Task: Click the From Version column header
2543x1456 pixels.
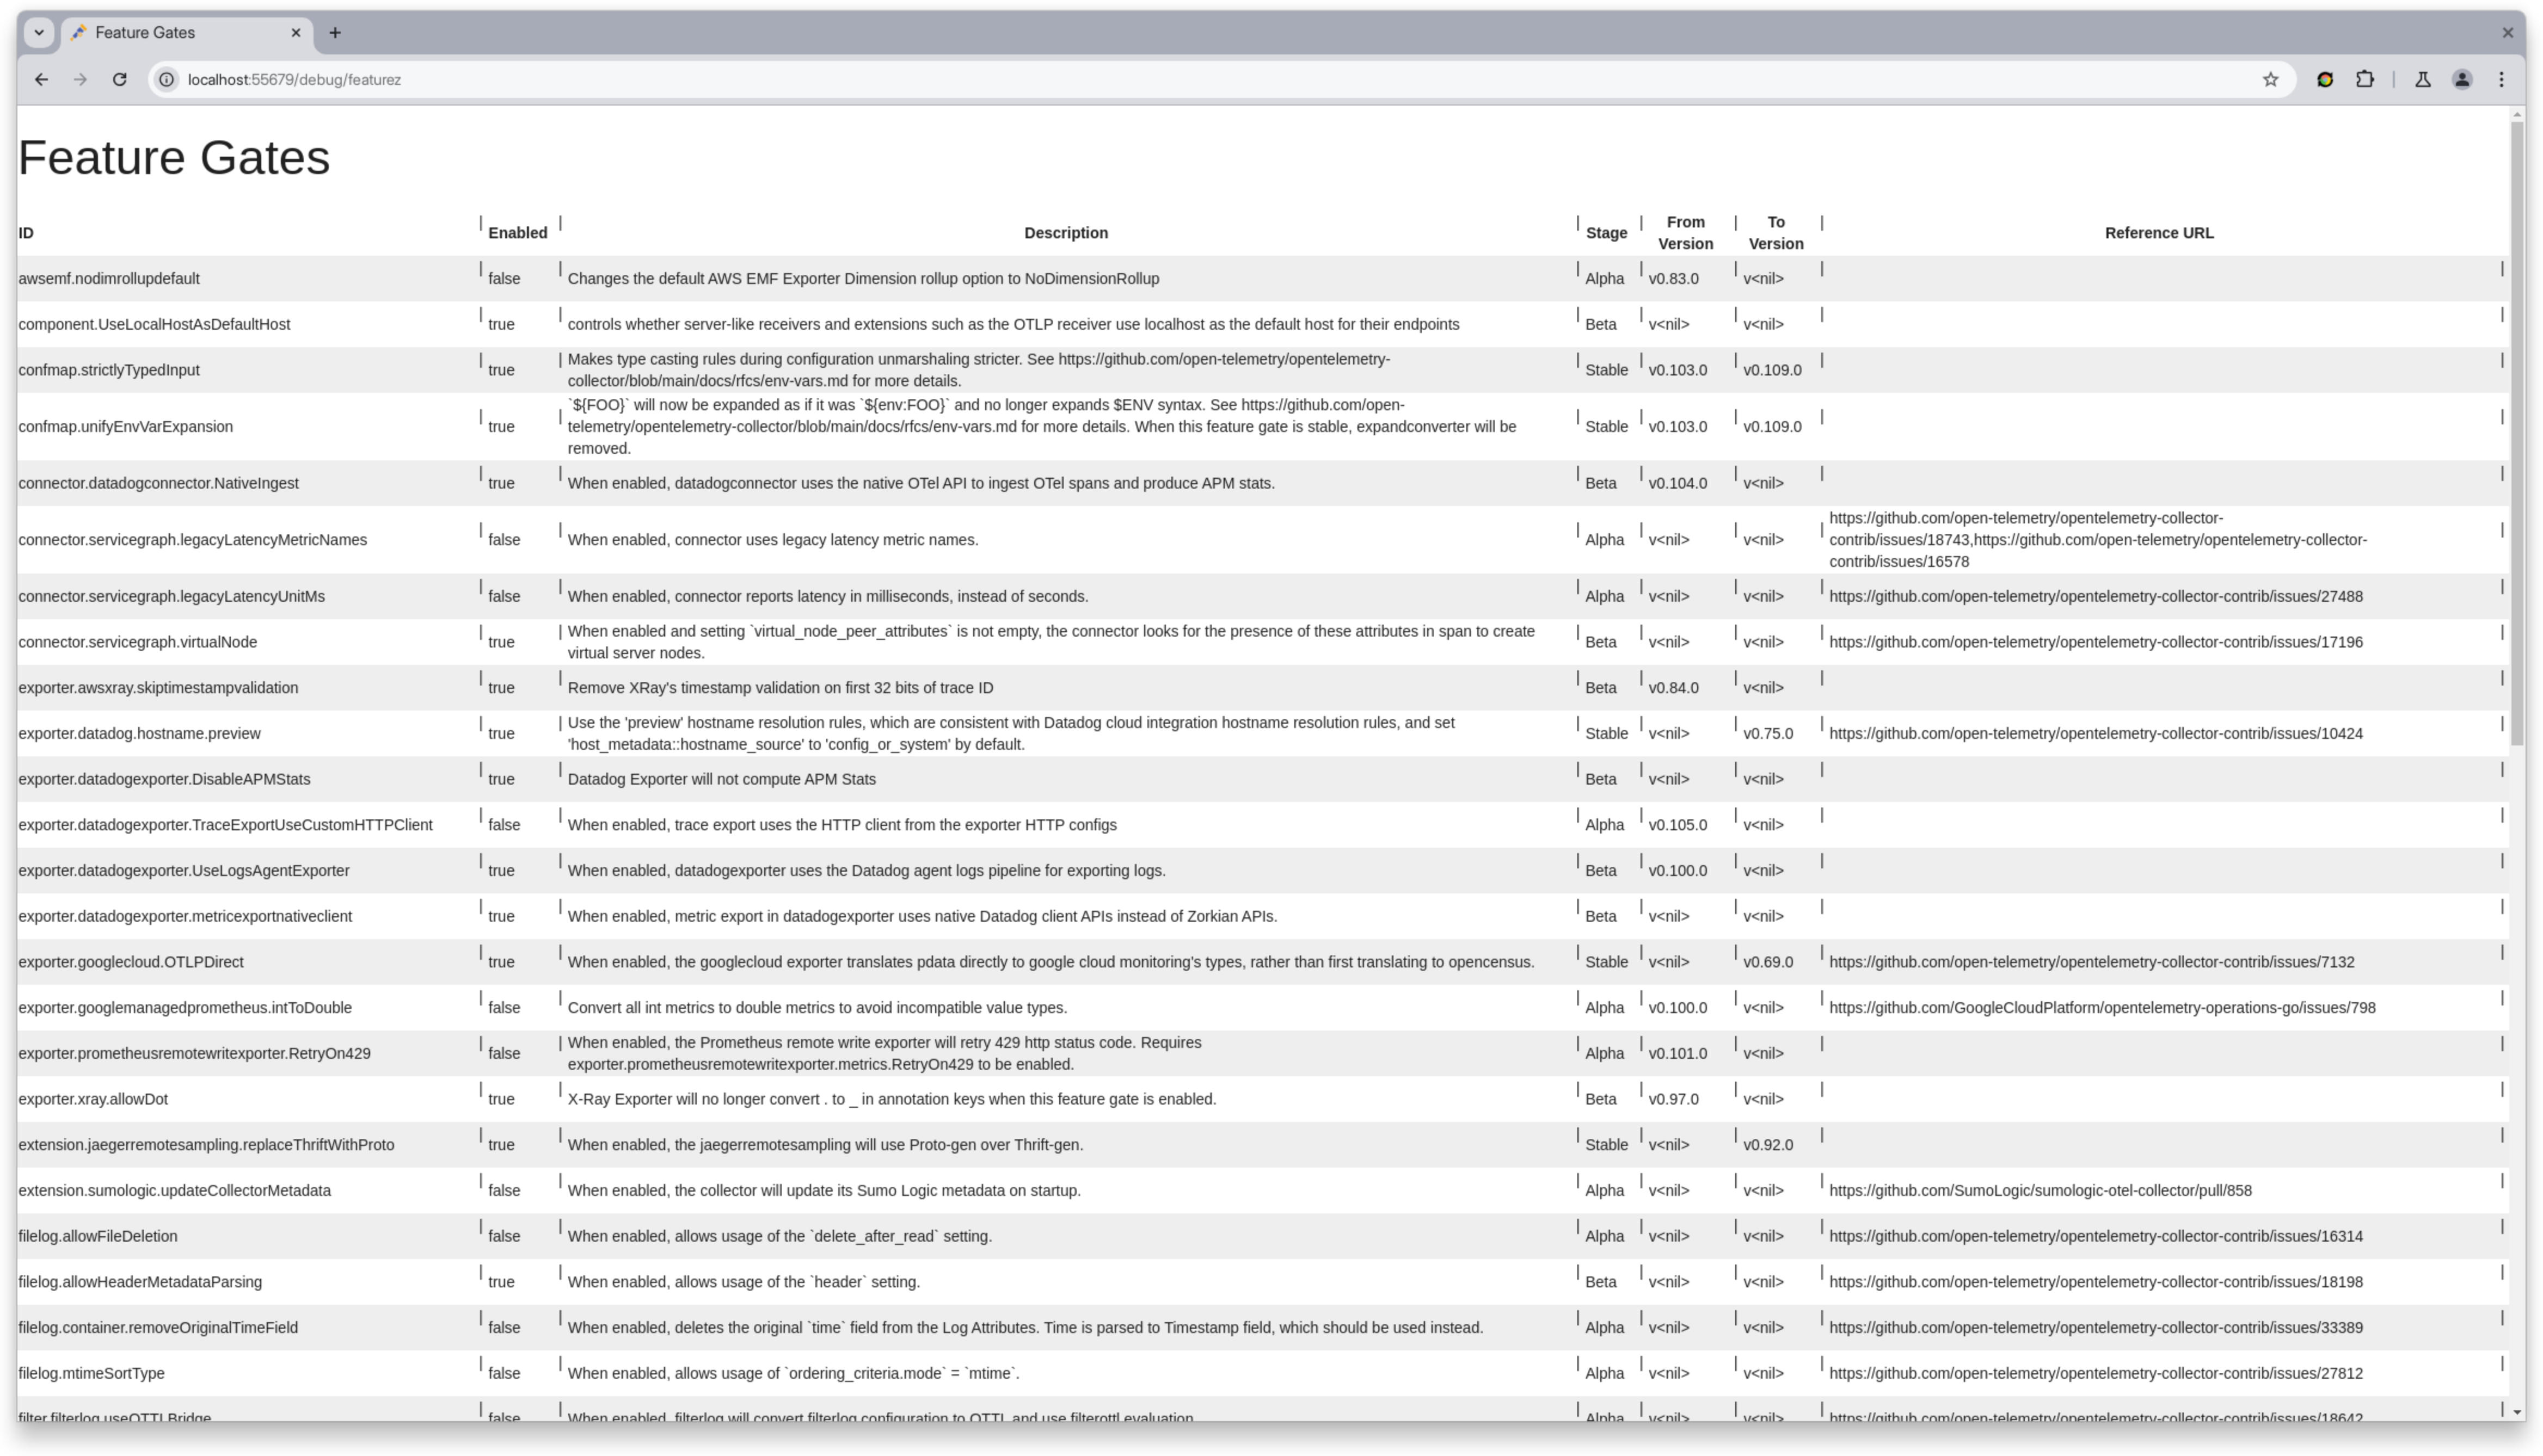Action: coord(1685,233)
